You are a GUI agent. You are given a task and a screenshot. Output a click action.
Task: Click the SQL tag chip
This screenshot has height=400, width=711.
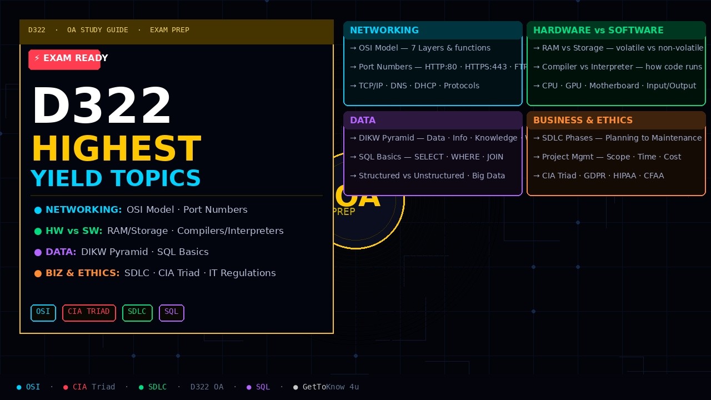pyautogui.click(x=172, y=313)
